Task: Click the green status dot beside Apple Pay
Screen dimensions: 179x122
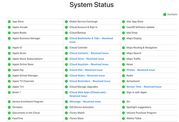Action: 9,70
